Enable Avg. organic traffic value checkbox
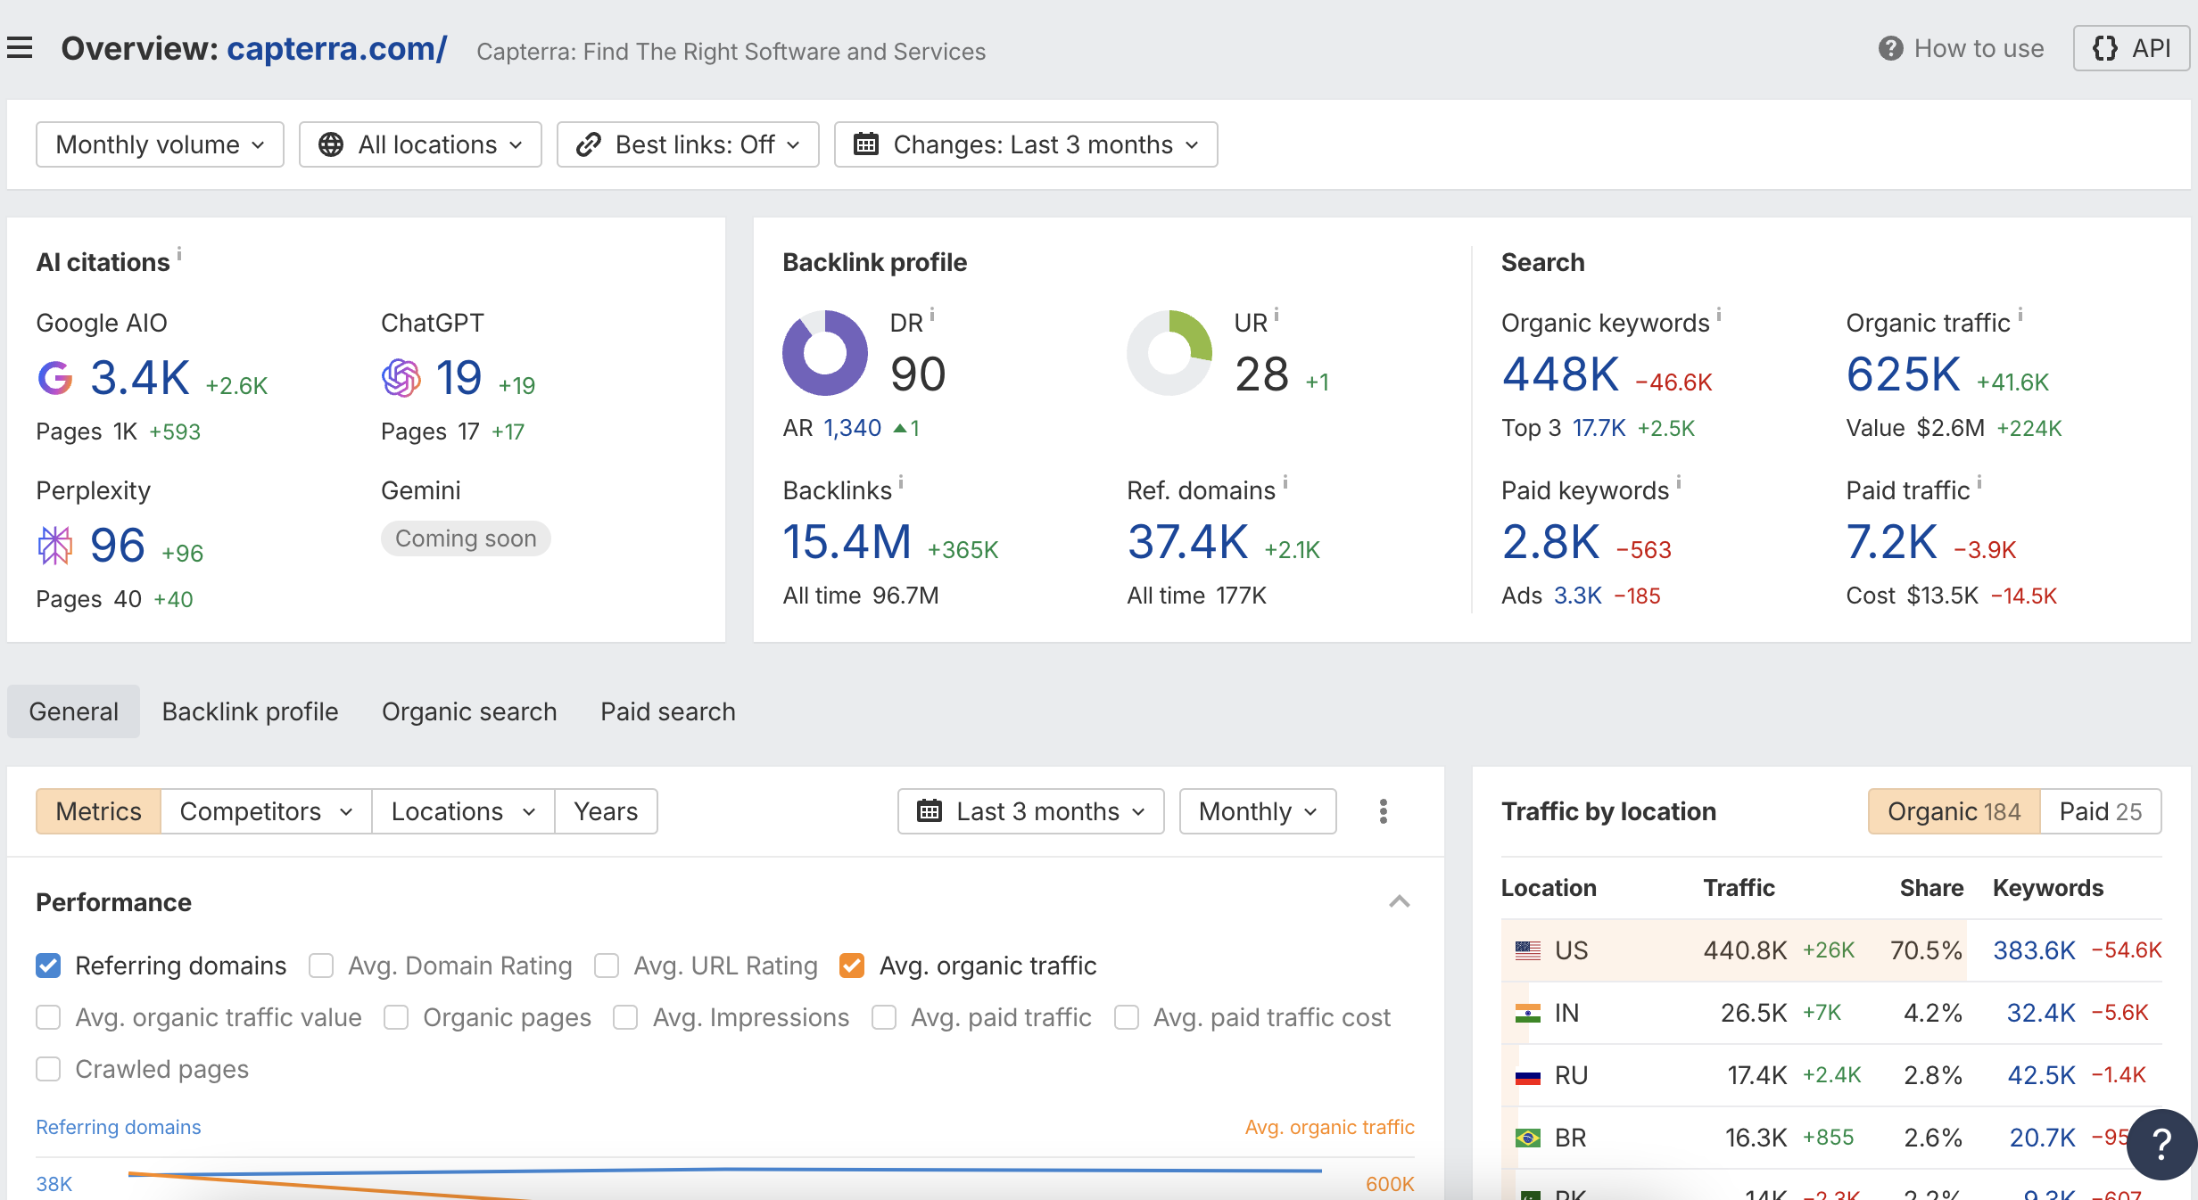The width and height of the screenshot is (2198, 1200). 48,1017
